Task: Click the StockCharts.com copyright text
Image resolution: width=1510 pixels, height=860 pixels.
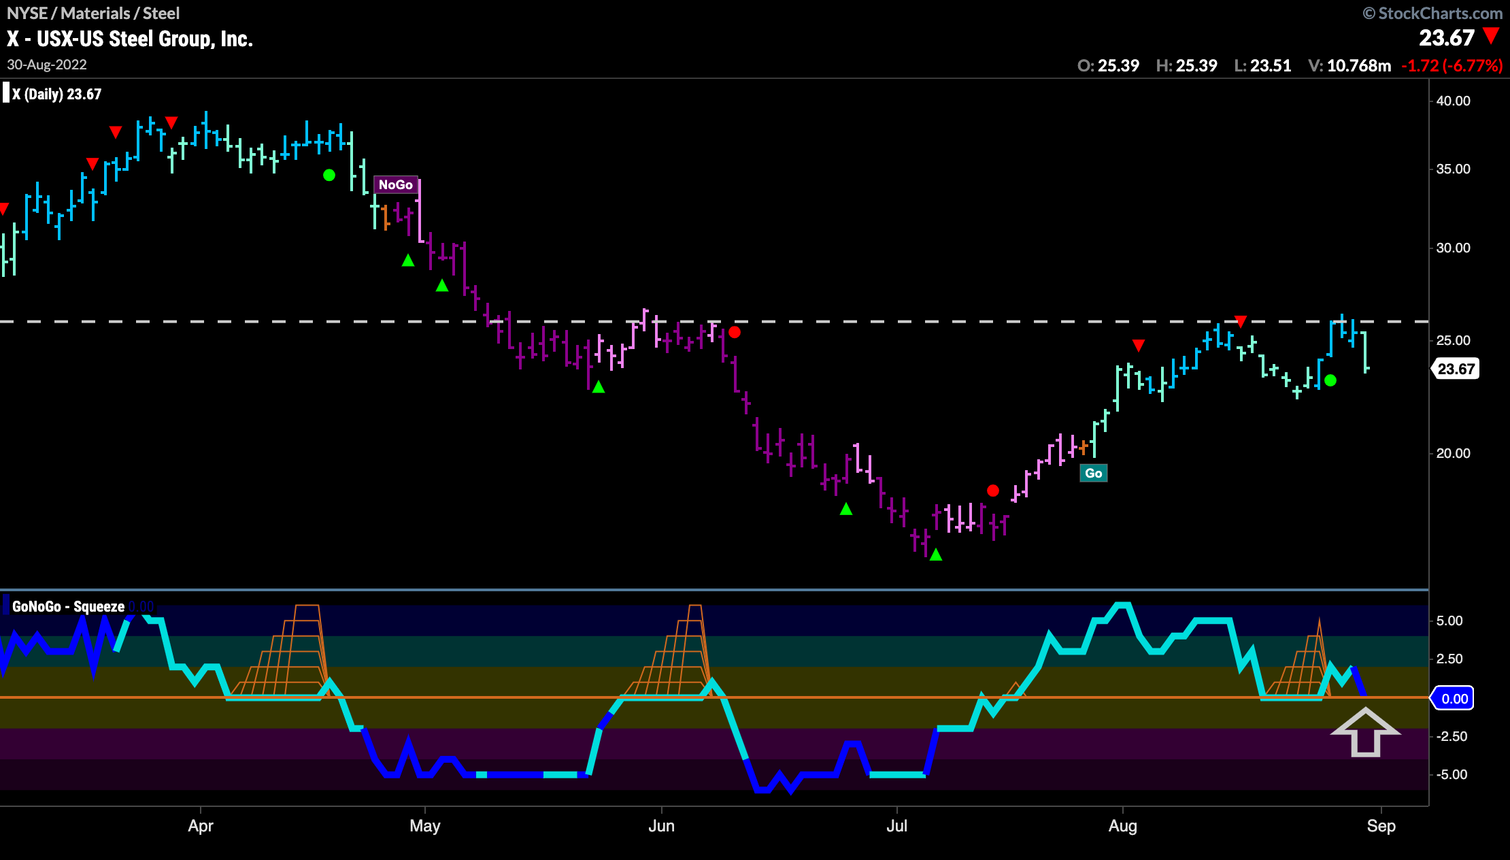Action: (x=1432, y=13)
